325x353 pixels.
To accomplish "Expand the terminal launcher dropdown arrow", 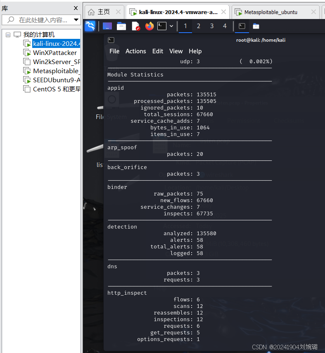I will pyautogui.click(x=171, y=26).
